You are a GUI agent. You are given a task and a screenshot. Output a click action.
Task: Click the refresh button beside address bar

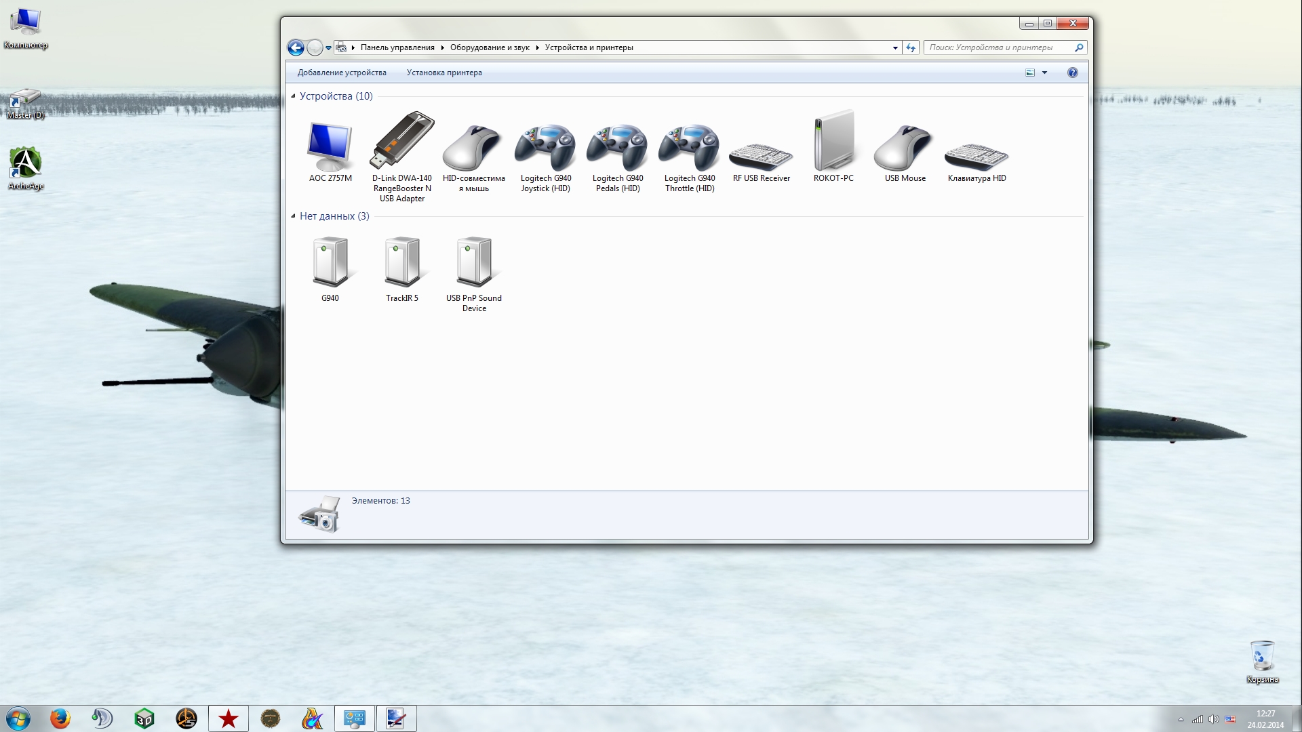tap(911, 47)
